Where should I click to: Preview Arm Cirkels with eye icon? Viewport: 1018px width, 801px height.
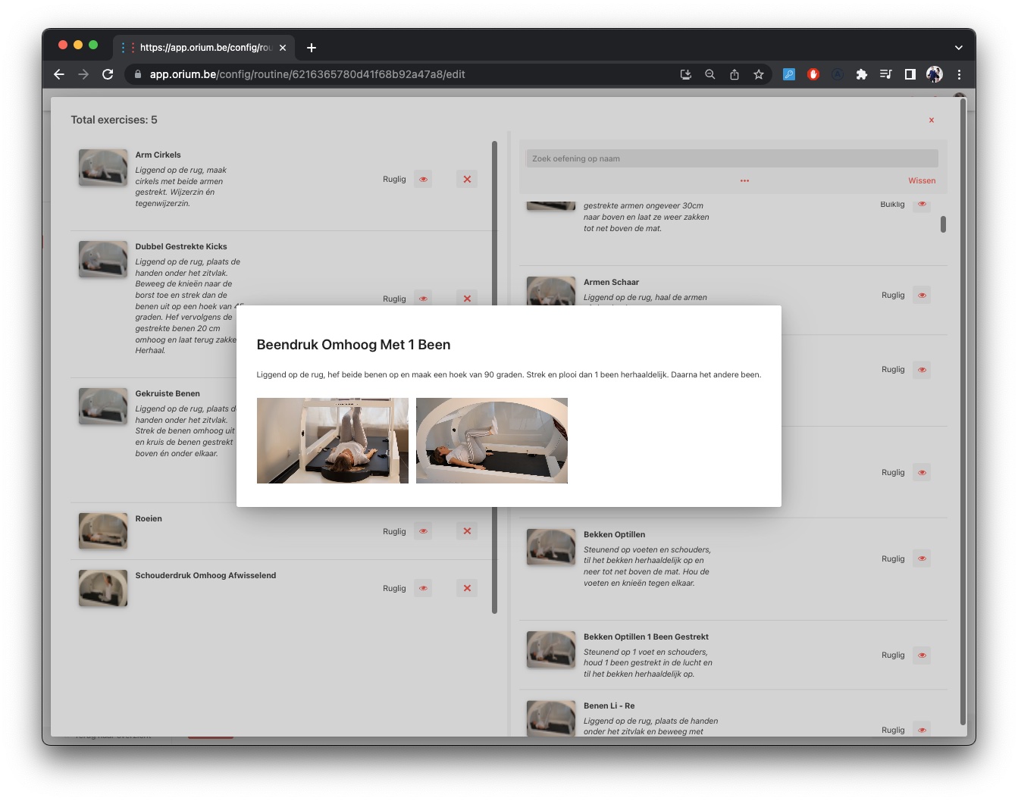point(424,180)
